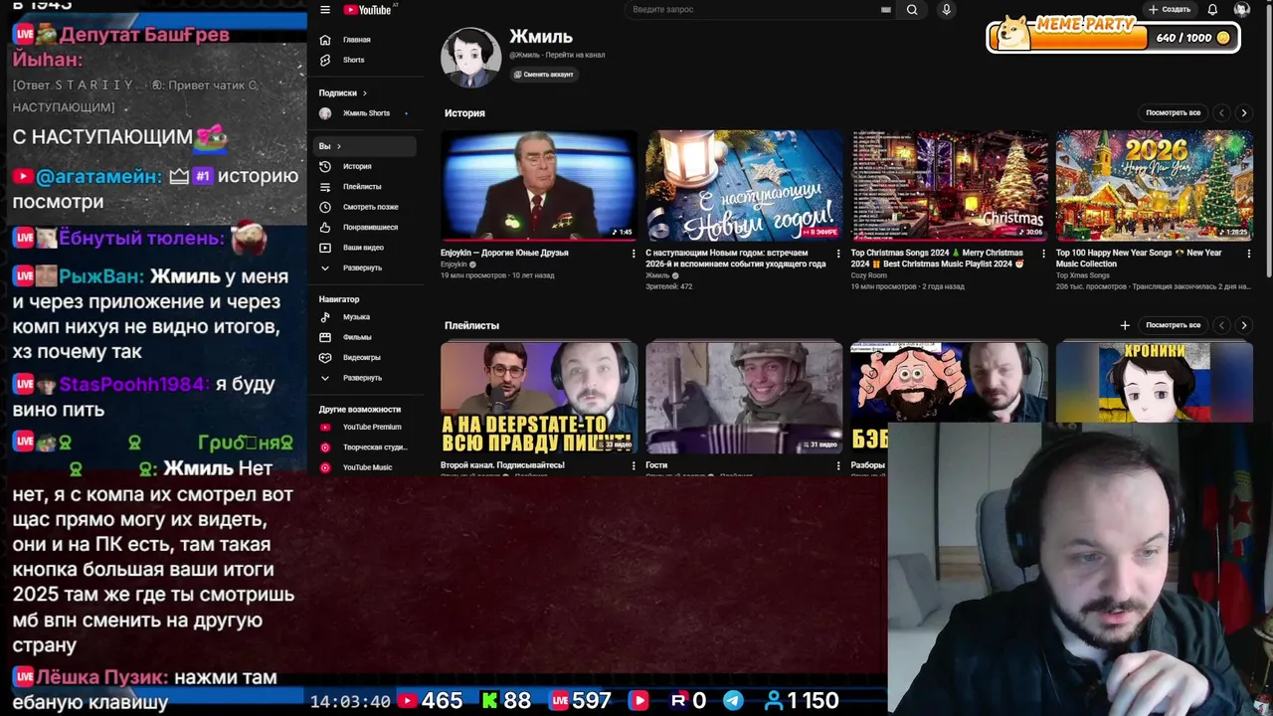The height and width of the screenshot is (716, 1273).
Task: Expand Развернуть below Видеоигры
Action: [365, 378]
